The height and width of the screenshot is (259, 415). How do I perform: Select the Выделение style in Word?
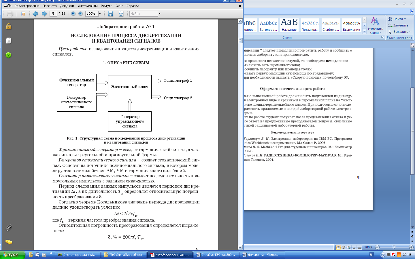(x=351, y=25)
